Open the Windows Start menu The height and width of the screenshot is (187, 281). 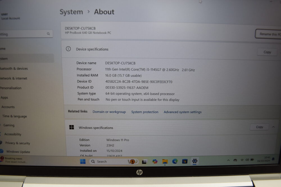[83, 161]
